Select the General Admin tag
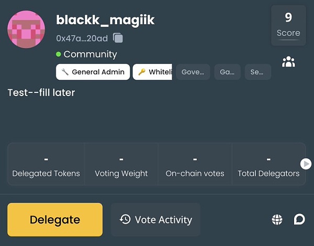The image size is (314, 246). (93, 72)
